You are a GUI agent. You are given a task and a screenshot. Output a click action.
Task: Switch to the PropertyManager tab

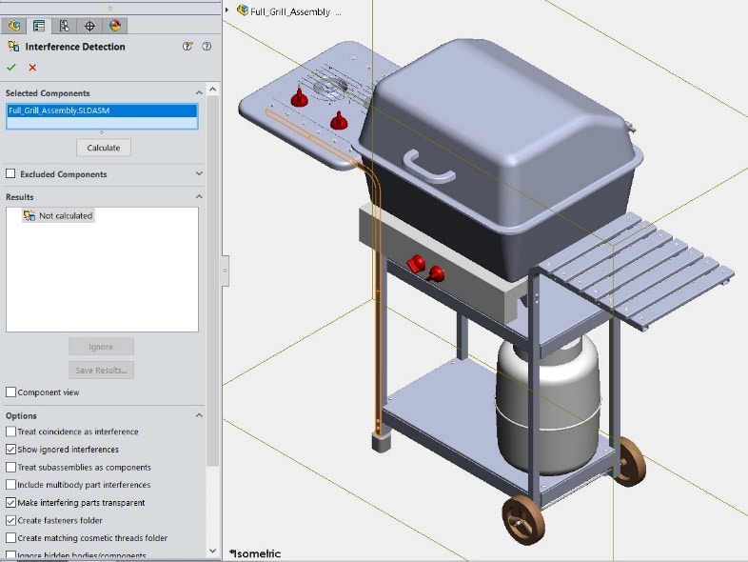tap(39, 26)
